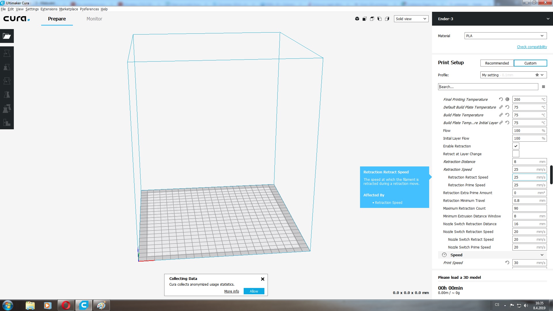Select the Move tool in sidebar

[x=7, y=53]
